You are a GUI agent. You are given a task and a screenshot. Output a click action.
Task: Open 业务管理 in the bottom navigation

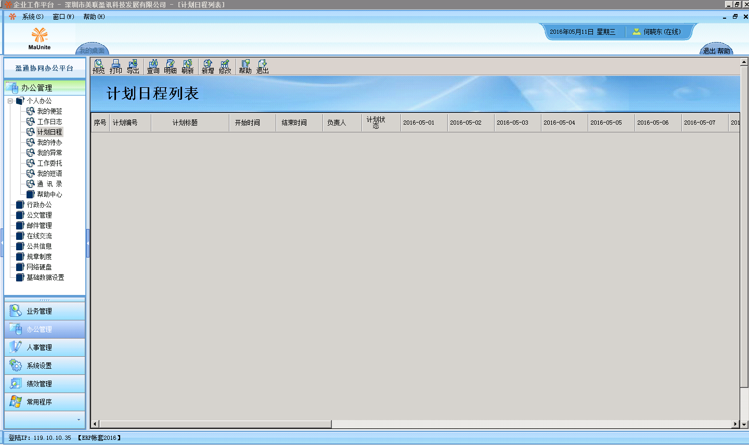coord(45,311)
